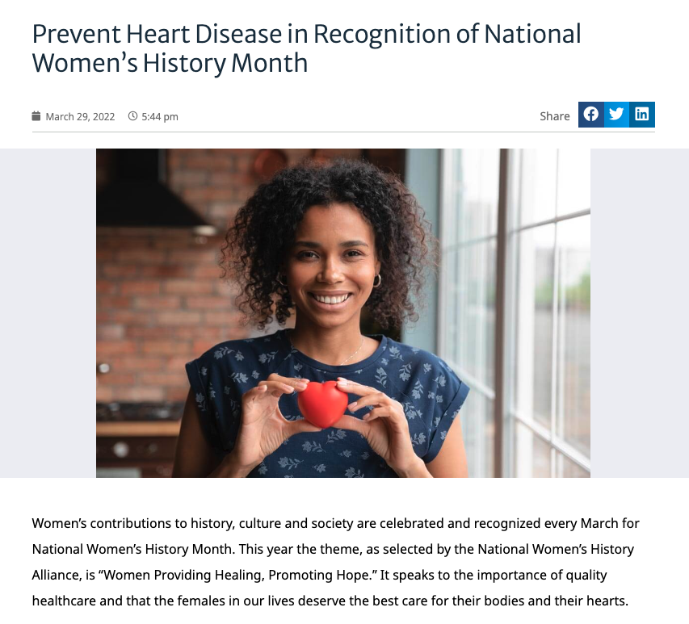This screenshot has height=624, width=689.
Task: Click the clock icon beside 5:44 pm
Action: pyautogui.click(x=132, y=116)
